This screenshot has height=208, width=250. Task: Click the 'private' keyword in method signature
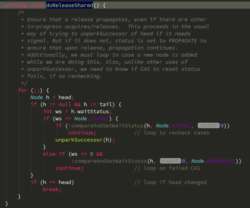coord(16,5)
